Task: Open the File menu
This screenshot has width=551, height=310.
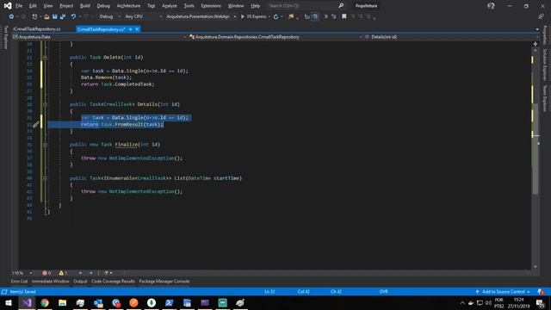Action: tap(19, 6)
